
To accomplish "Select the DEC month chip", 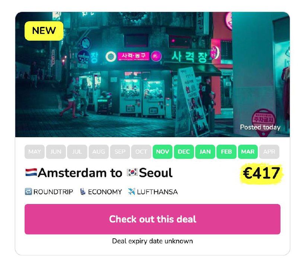I will coord(184,152).
